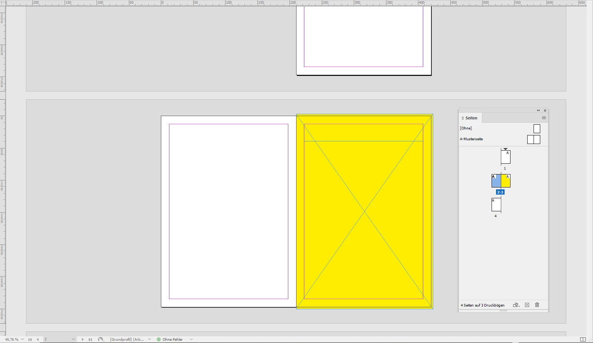The width and height of the screenshot is (593, 343).
Task: Select the A-Musterseite spread thumbnail
Action: pyautogui.click(x=534, y=140)
